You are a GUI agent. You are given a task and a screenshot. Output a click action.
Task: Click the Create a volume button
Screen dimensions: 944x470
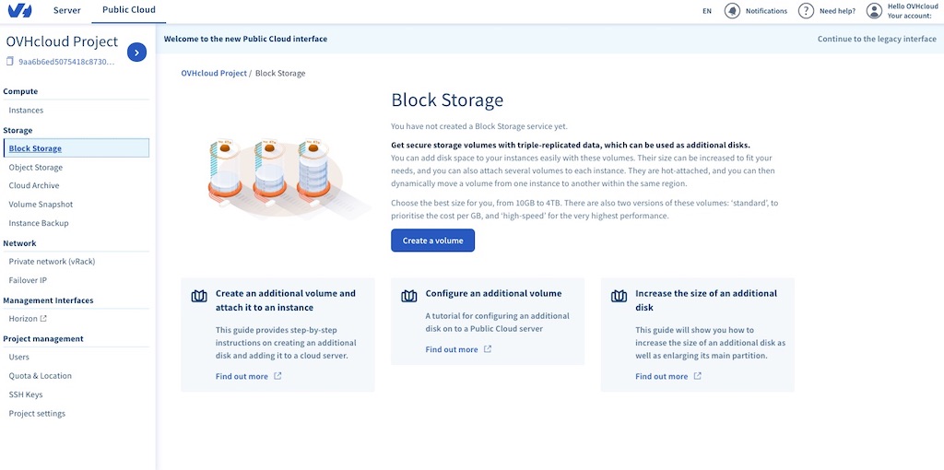tap(433, 241)
